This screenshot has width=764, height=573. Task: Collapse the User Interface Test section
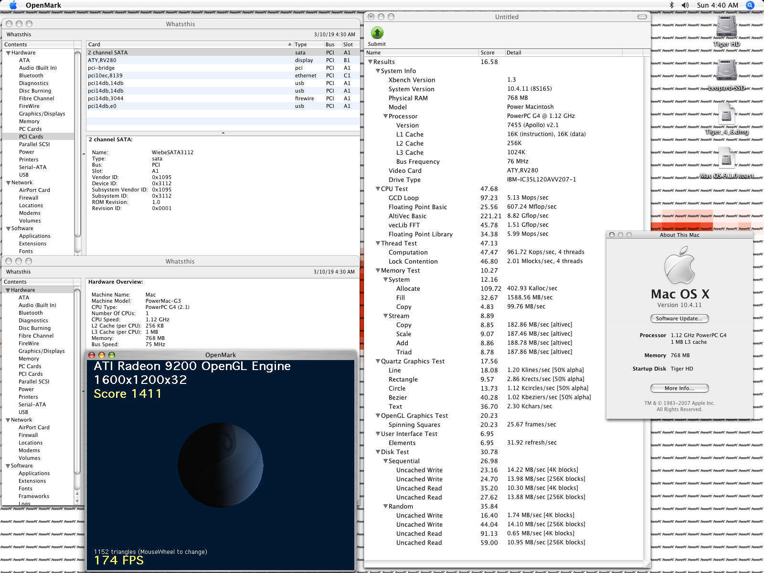coord(378,434)
